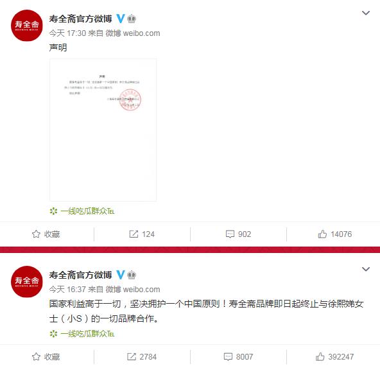
Task: Click blue verified V badge on second post
Action: coord(121,275)
